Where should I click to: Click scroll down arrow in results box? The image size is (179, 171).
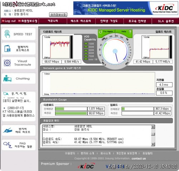[x=153, y=144]
